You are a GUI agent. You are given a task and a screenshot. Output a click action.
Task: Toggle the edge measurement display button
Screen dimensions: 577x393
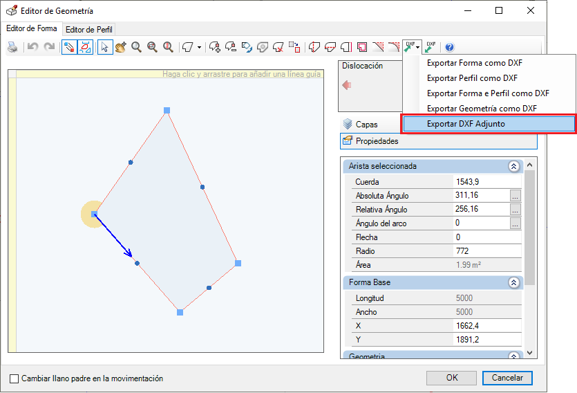(x=86, y=47)
